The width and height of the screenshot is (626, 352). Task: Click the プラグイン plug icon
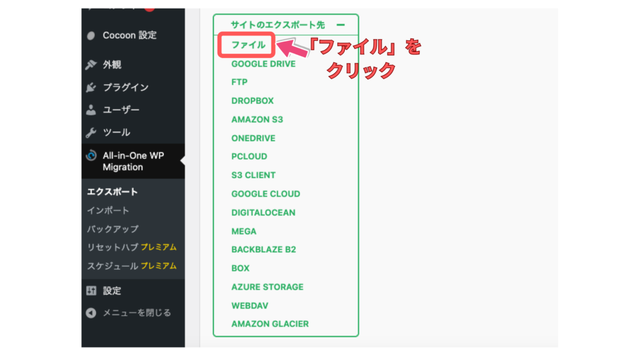click(x=91, y=87)
